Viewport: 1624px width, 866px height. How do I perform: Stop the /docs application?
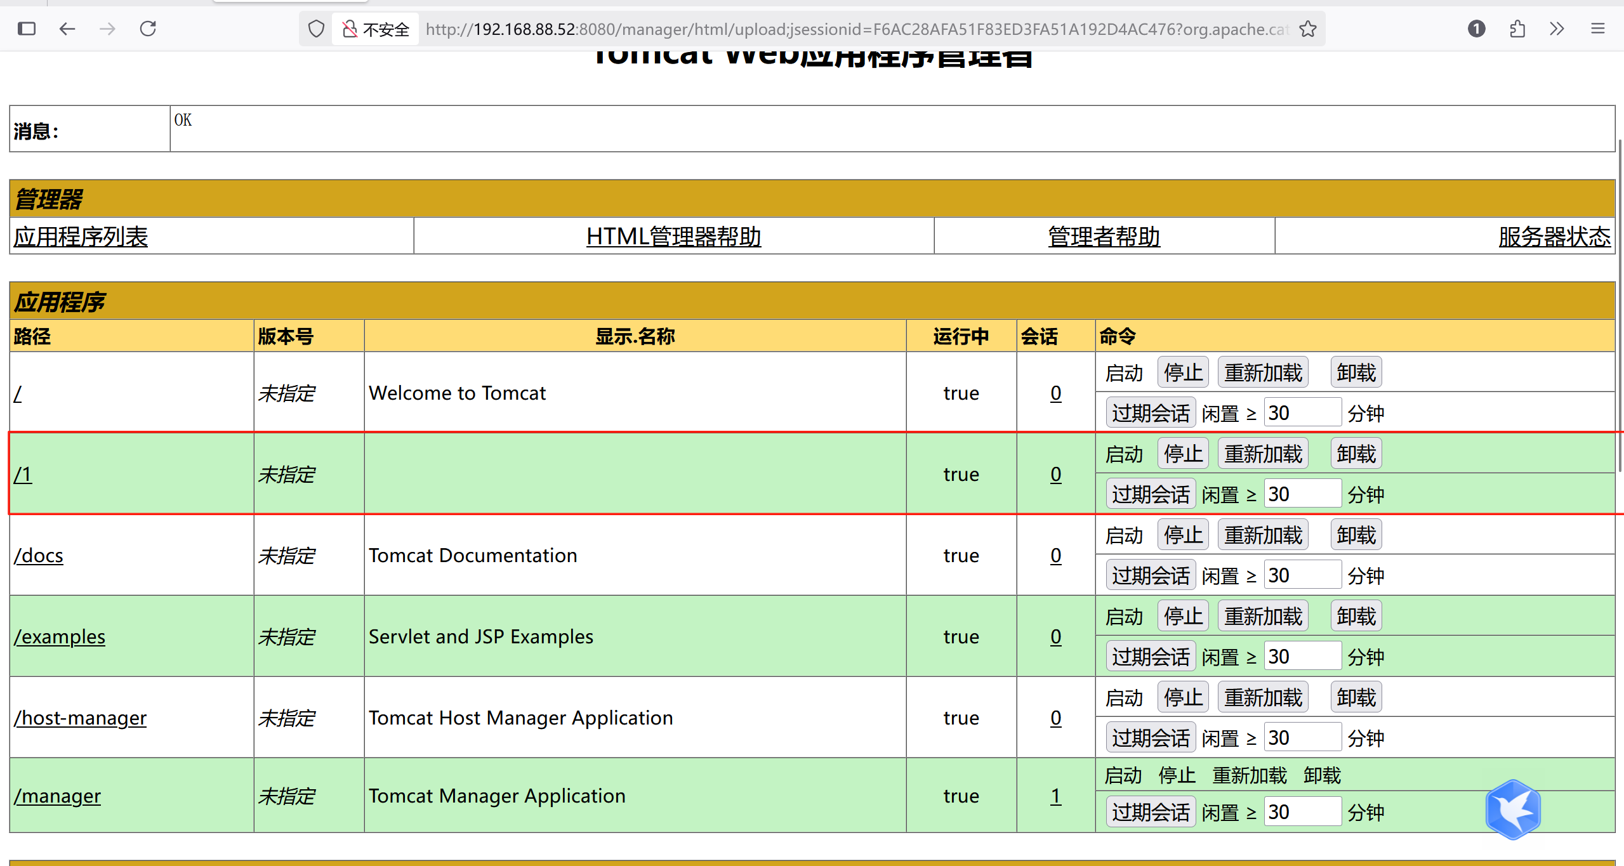(x=1183, y=535)
